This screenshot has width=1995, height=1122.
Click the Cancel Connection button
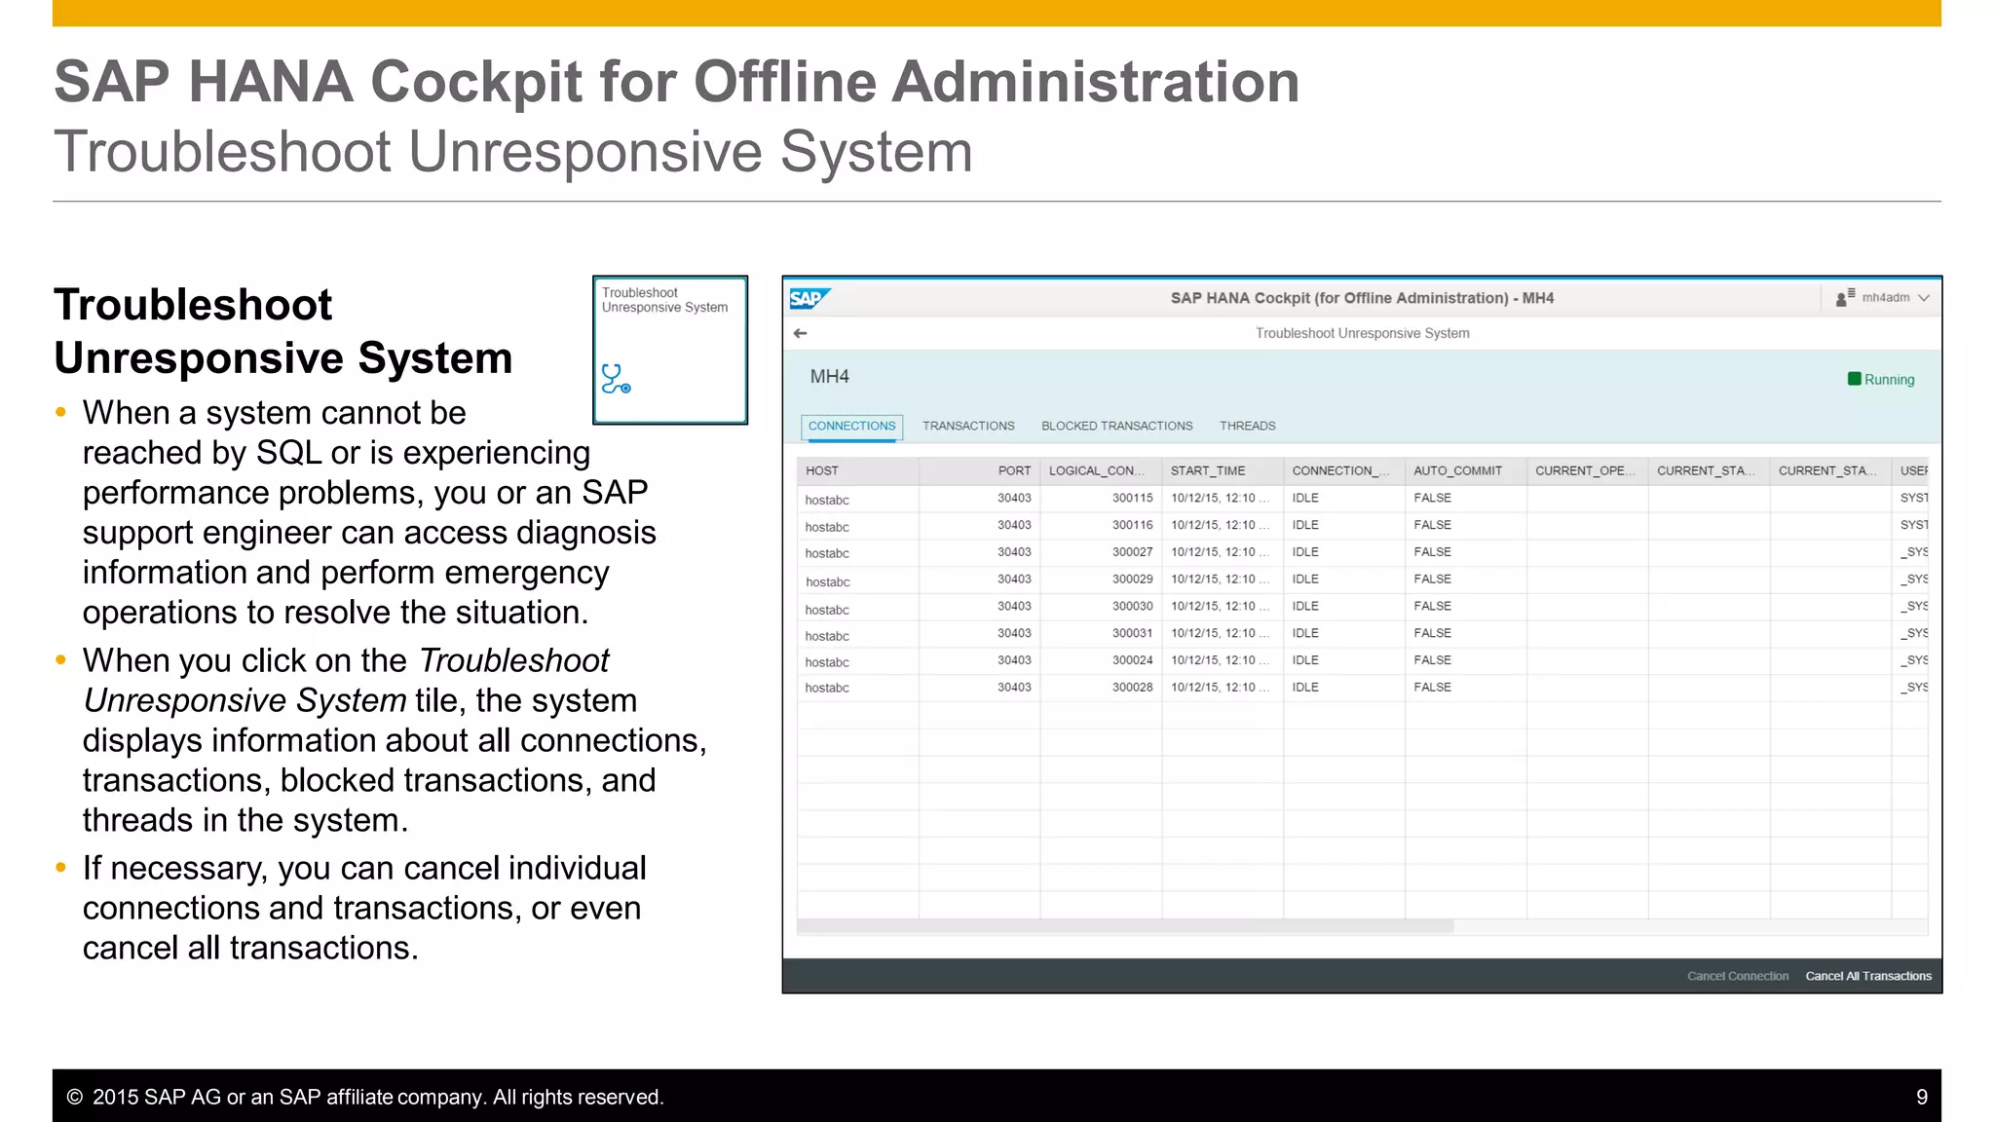tap(1738, 976)
